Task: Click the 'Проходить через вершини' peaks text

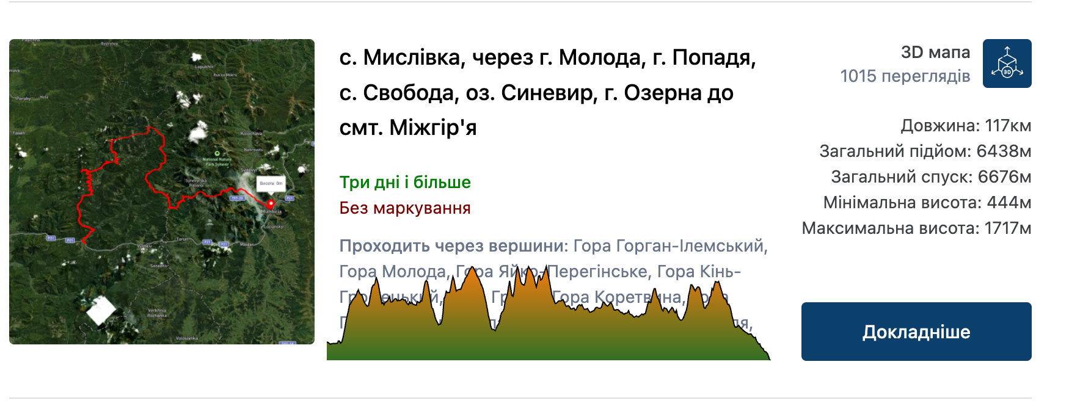Action: pos(453,246)
